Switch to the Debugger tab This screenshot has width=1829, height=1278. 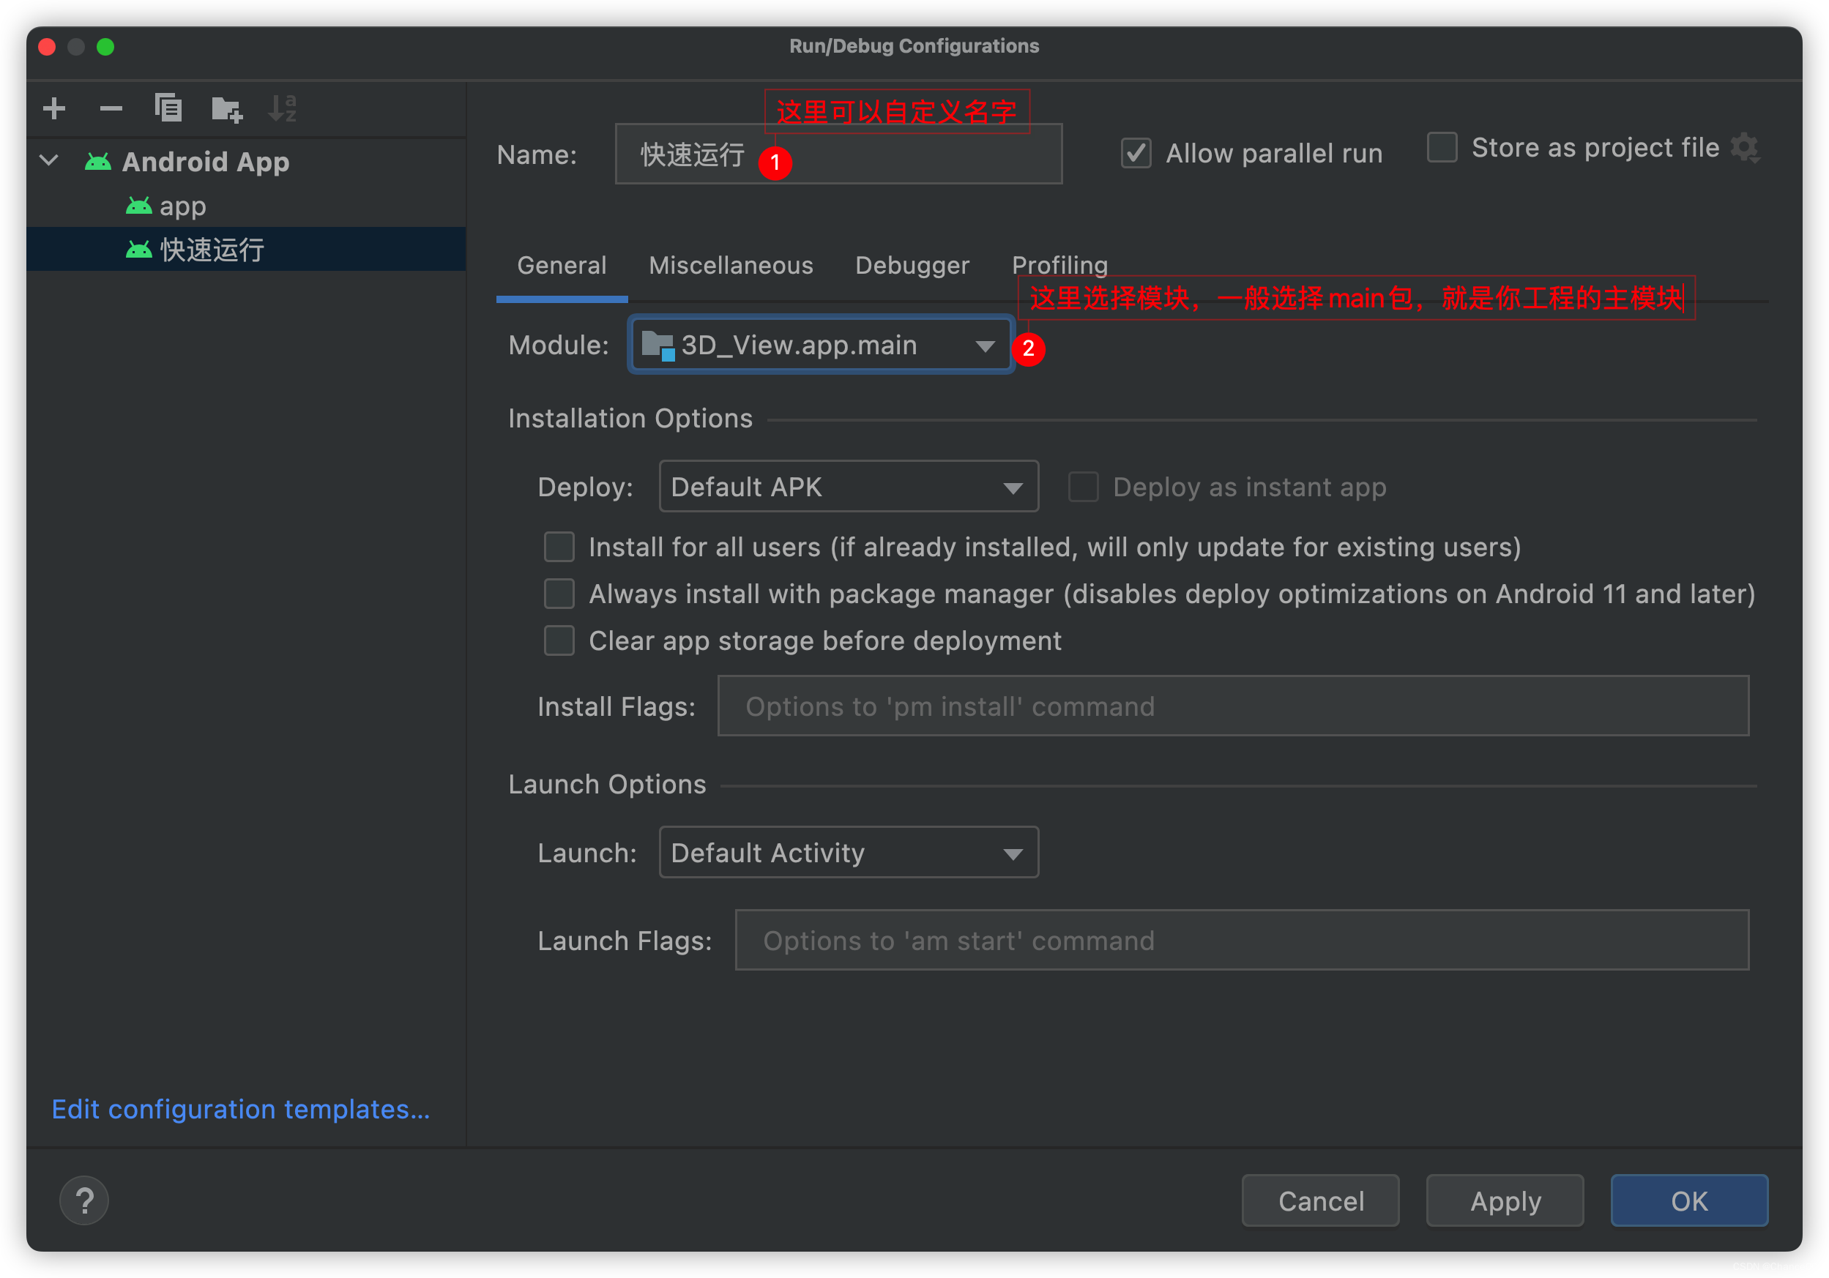(912, 265)
